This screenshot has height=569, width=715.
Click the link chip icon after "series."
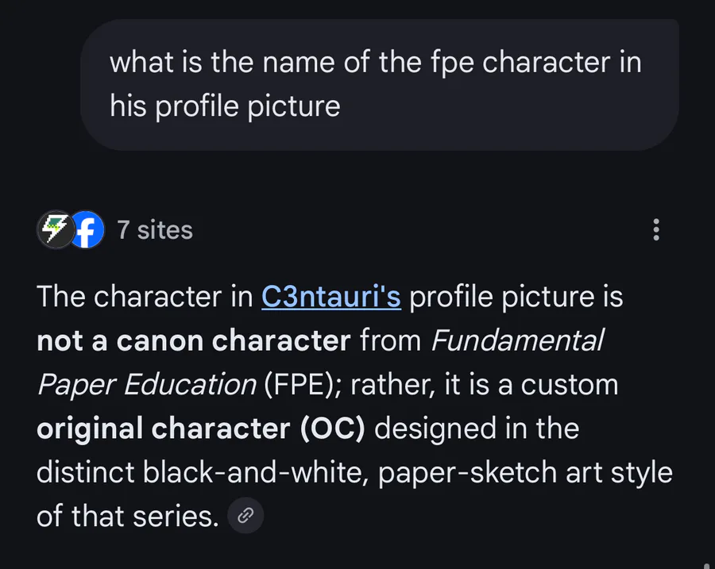point(245,516)
